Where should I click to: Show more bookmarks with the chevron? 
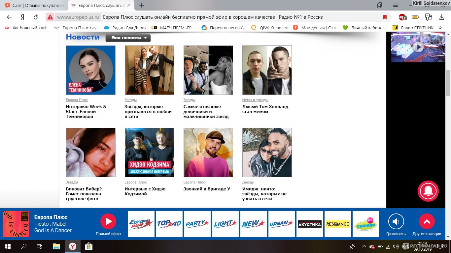(440, 28)
